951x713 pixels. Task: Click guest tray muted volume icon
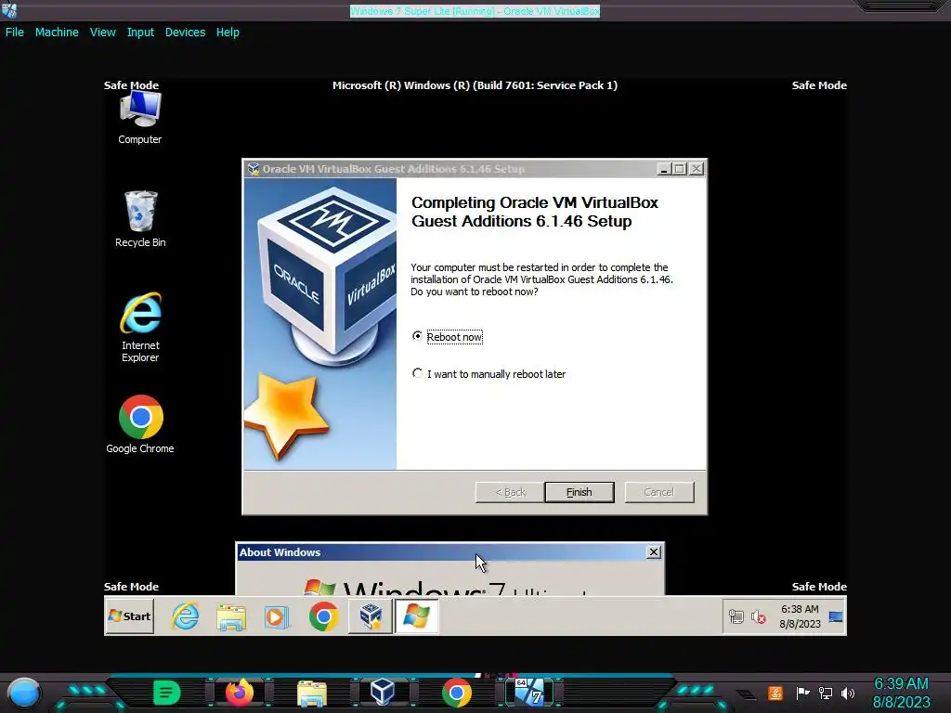tap(758, 616)
